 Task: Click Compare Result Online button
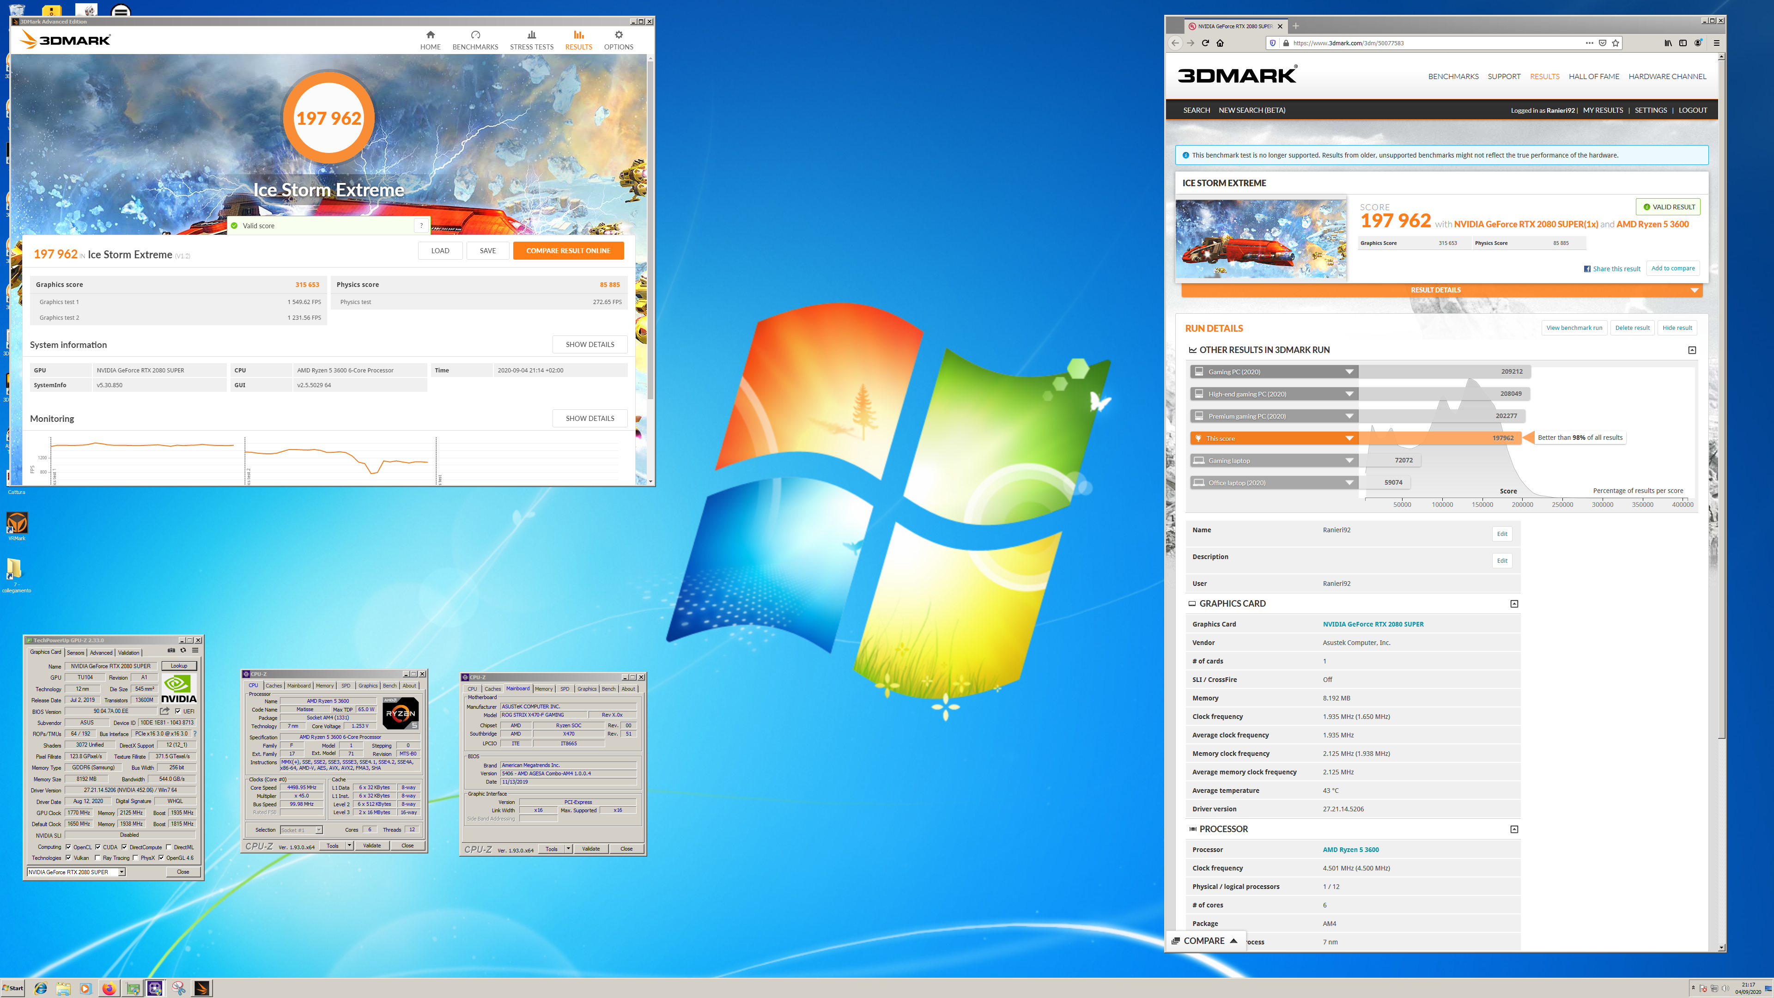(x=568, y=251)
